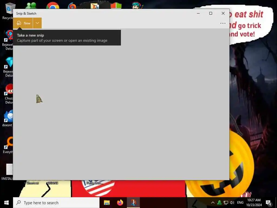Click the ENG language indicator
The image size is (277, 208).
[240, 203]
